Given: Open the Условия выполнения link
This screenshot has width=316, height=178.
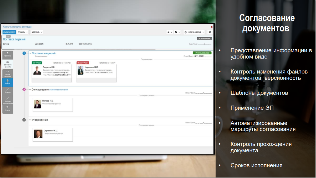Looking at the screenshot, I should (x=59, y=90).
